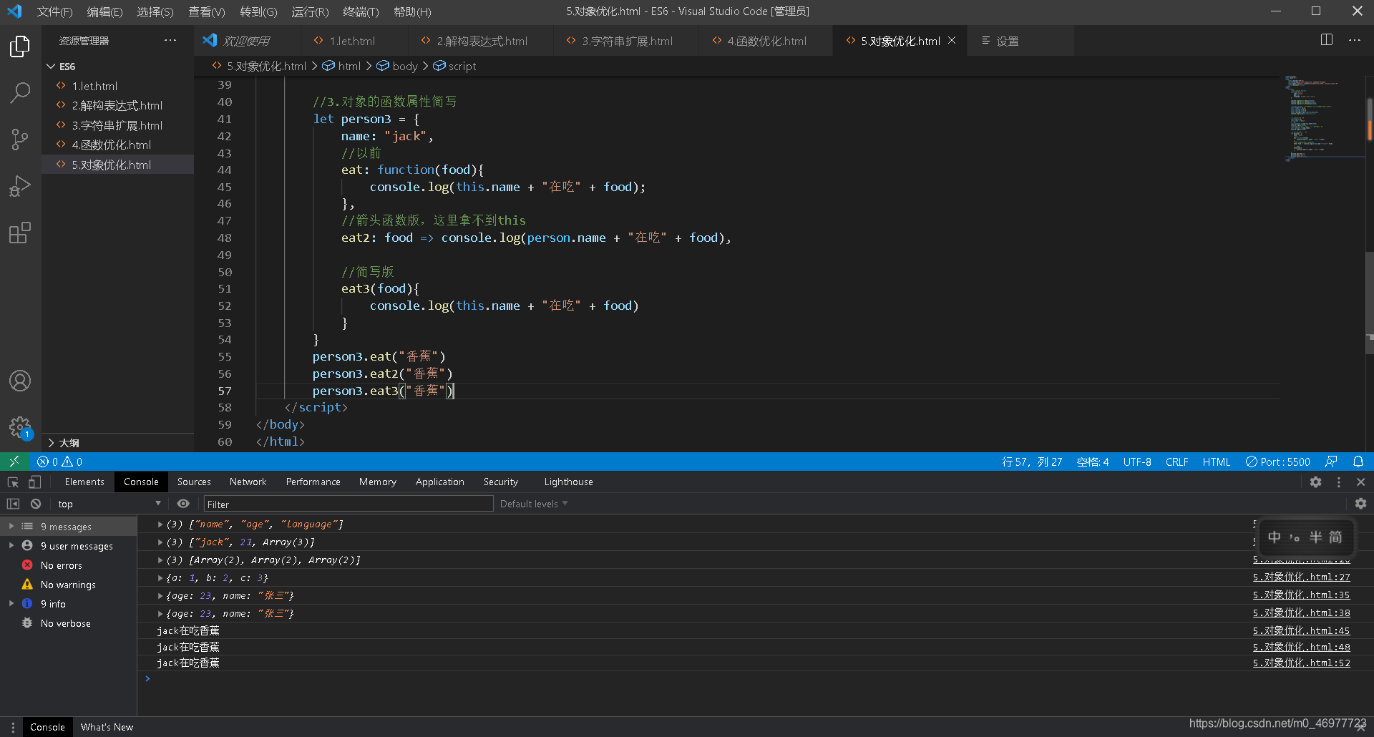The image size is (1374, 737).
Task: Click the UTF-8 encoding indicator
Action: tap(1137, 462)
